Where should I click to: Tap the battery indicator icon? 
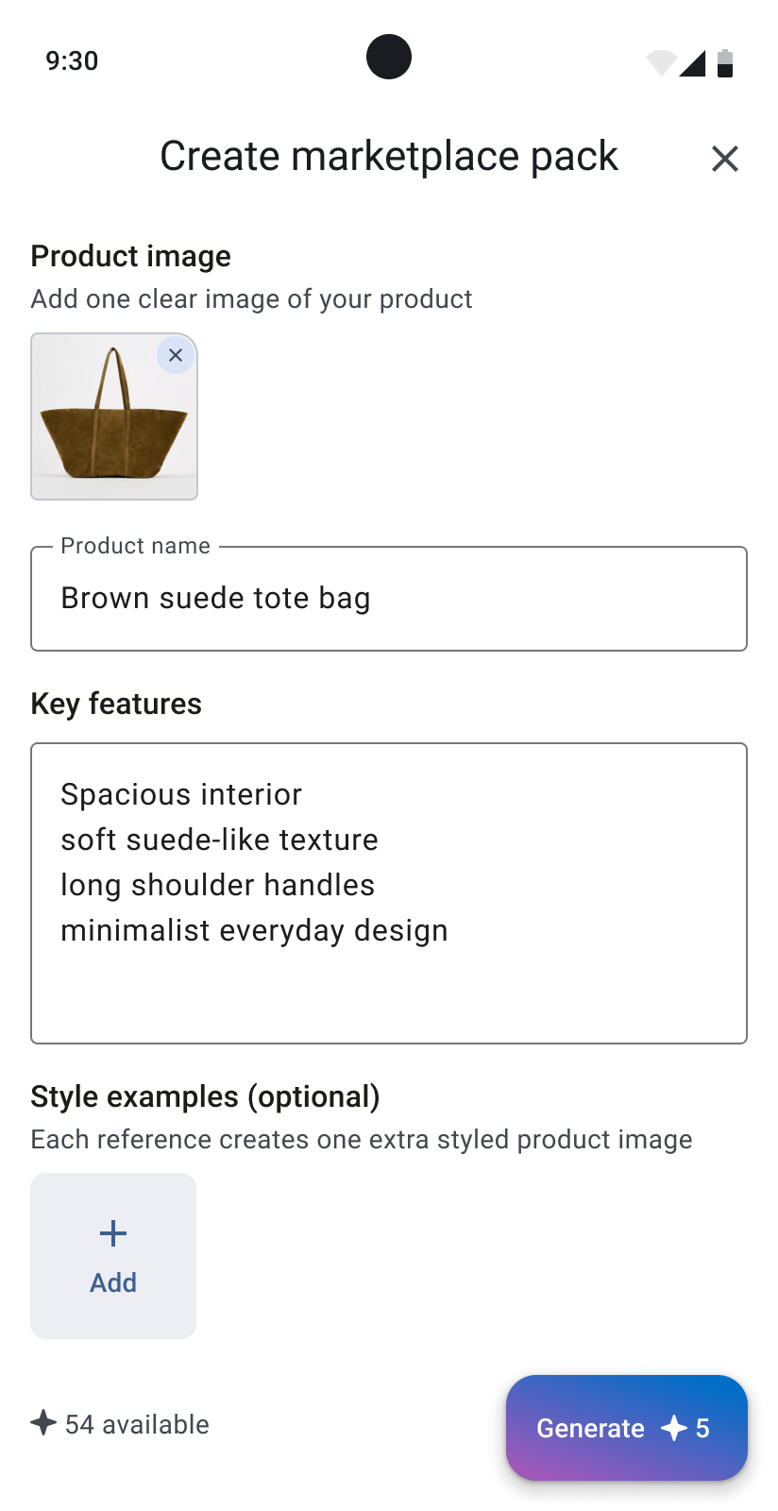point(725,63)
